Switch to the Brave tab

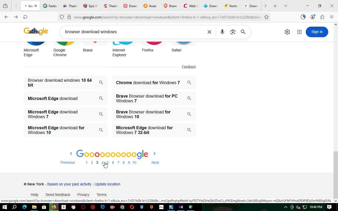point(171,6)
